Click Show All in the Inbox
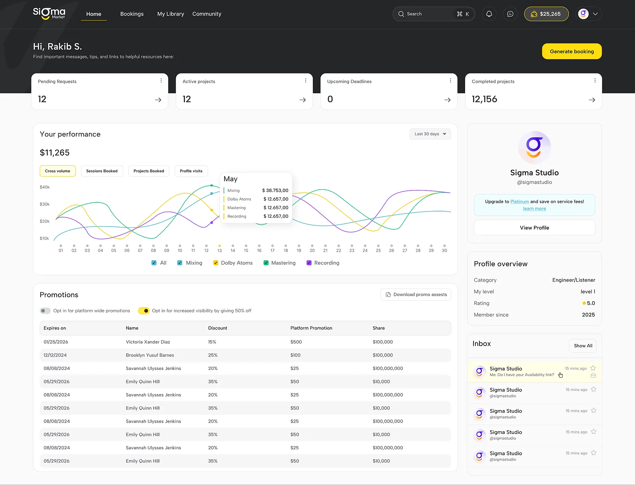This screenshot has height=485, width=635. coord(583,346)
